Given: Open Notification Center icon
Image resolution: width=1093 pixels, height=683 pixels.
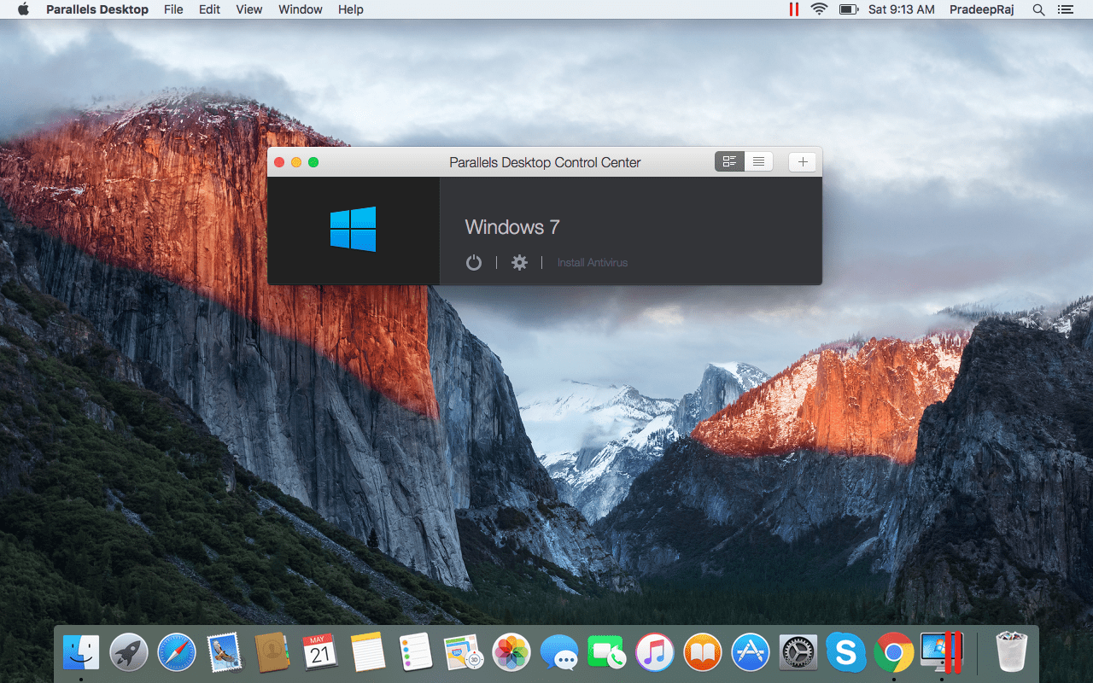Looking at the screenshot, I should tap(1065, 9).
